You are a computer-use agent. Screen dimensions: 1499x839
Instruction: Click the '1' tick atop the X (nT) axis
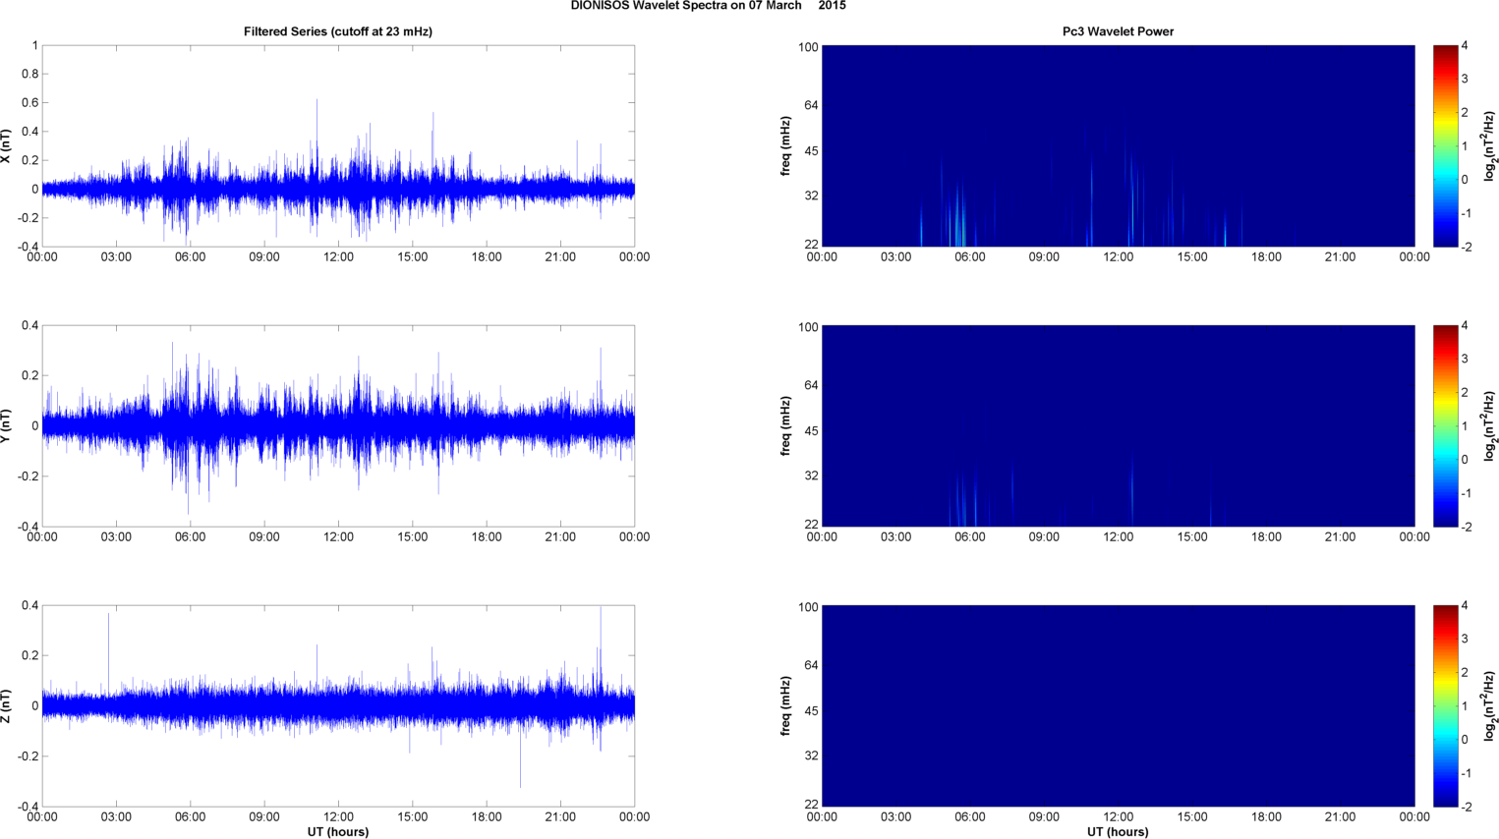click(35, 45)
